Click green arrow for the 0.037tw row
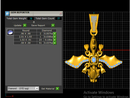130x98 pixels. pyautogui.click(x=55, y=43)
